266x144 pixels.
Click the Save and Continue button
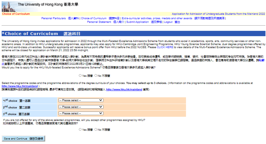click(24, 139)
